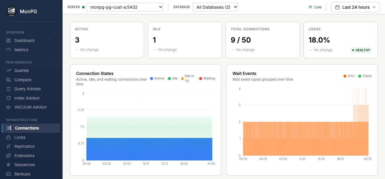Toggle the CPU wait event series

click(349, 76)
